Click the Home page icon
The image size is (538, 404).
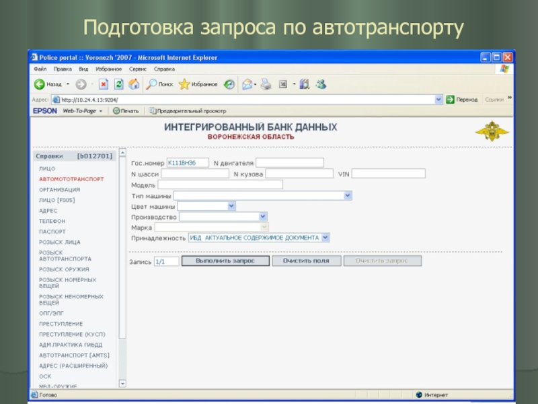pos(133,84)
